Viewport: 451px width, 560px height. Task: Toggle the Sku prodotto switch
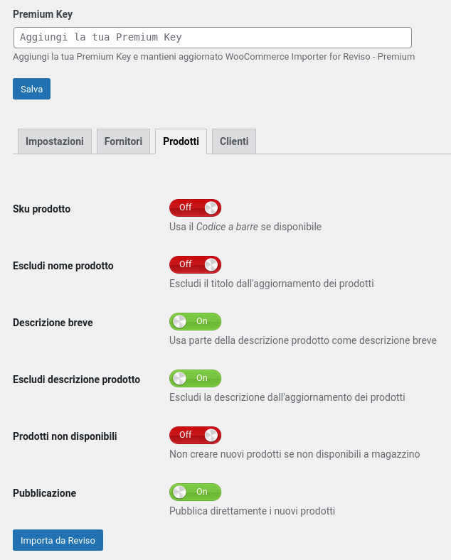(x=195, y=208)
